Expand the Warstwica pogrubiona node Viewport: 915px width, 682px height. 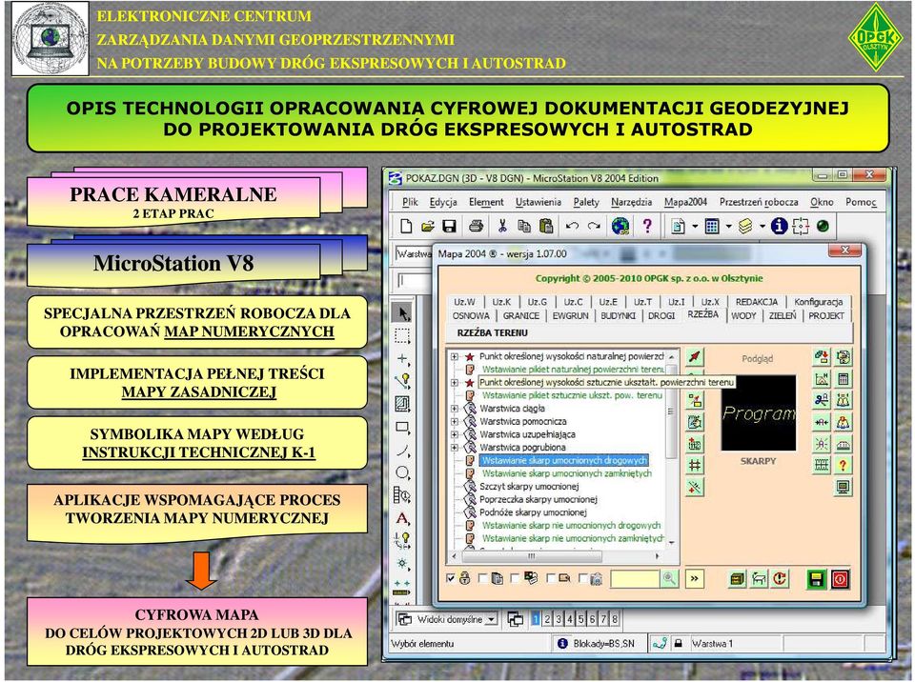point(455,448)
